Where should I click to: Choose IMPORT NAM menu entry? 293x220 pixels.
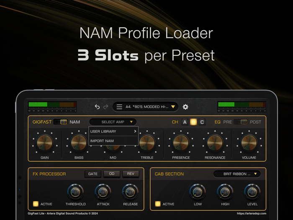coord(113,141)
